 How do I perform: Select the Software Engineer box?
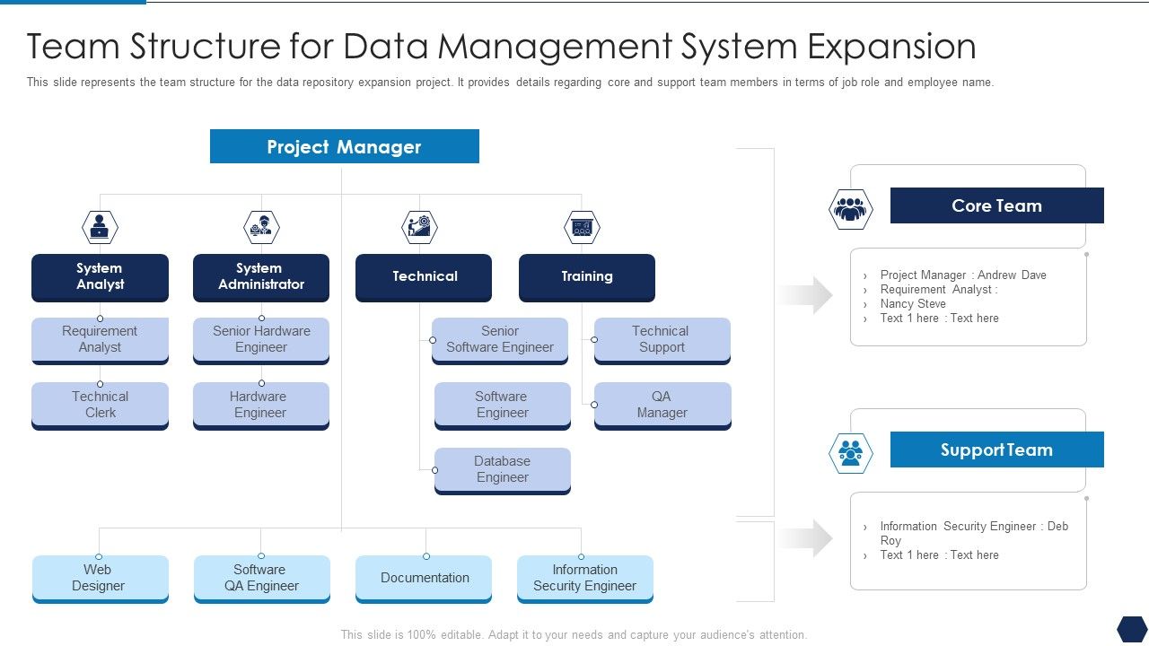[x=503, y=406]
